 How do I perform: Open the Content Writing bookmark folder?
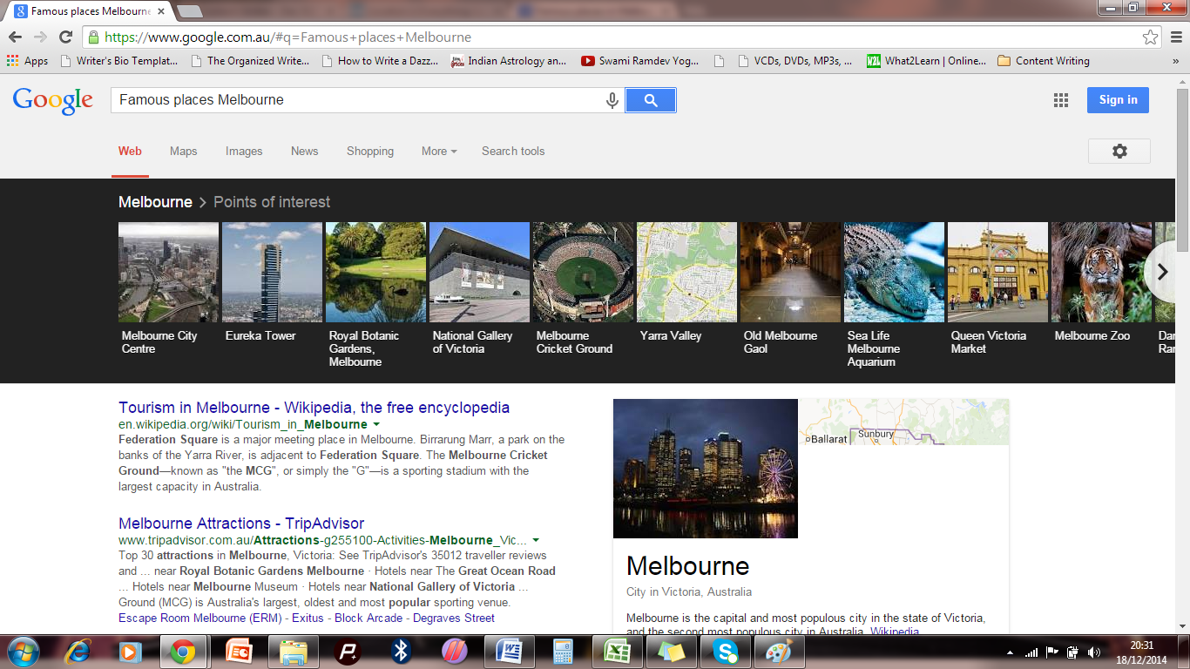click(x=1043, y=61)
